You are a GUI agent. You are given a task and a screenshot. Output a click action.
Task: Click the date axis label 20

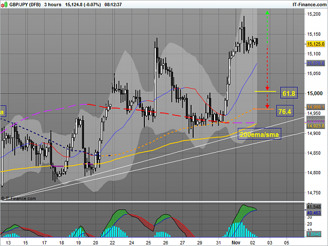[96, 243]
